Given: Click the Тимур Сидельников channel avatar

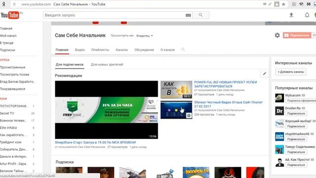Looking at the screenshot, I should 279,149.
